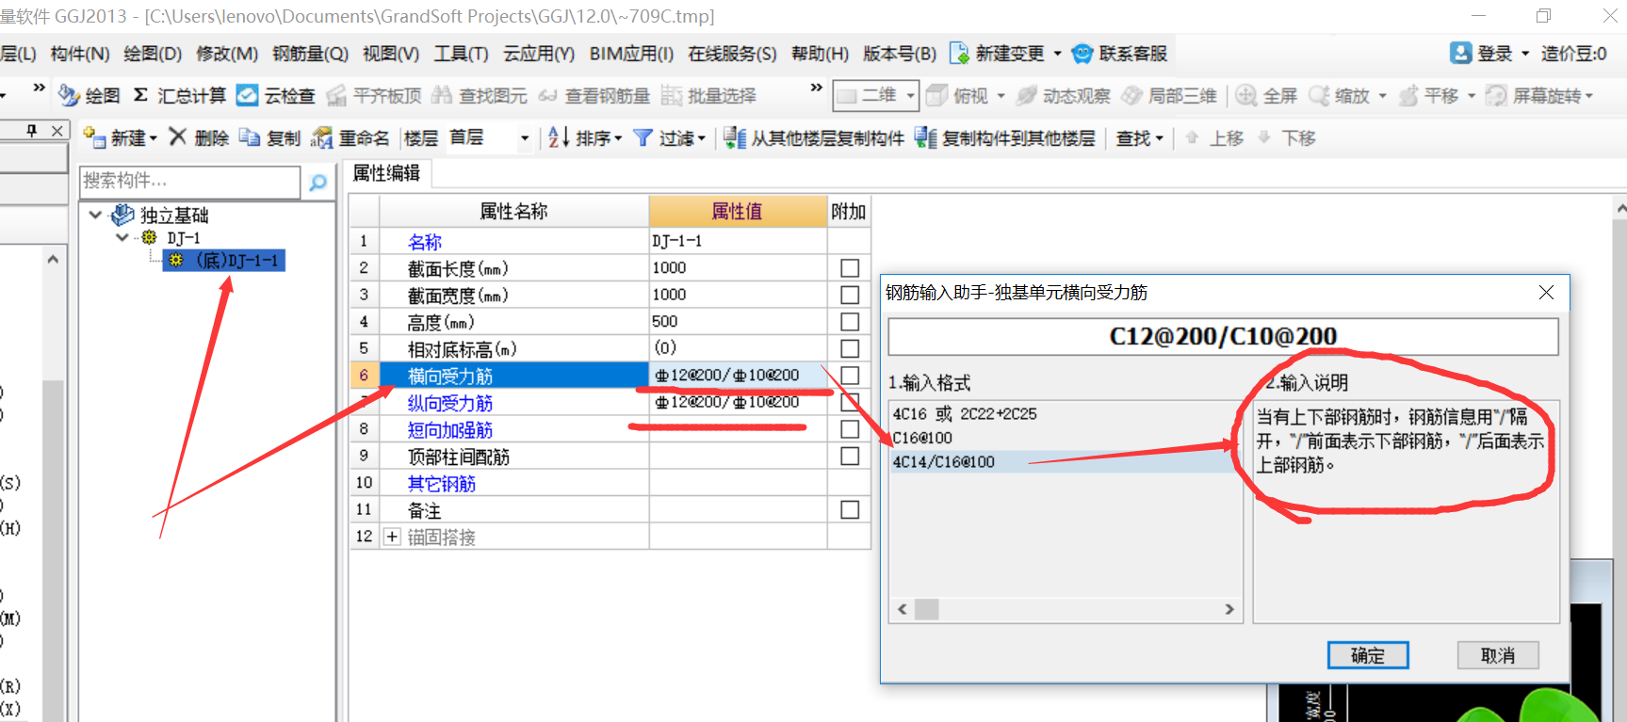Viewport: 1627px width, 722px height.
Task: Open the 二维 view mode dropdown
Action: [910, 95]
